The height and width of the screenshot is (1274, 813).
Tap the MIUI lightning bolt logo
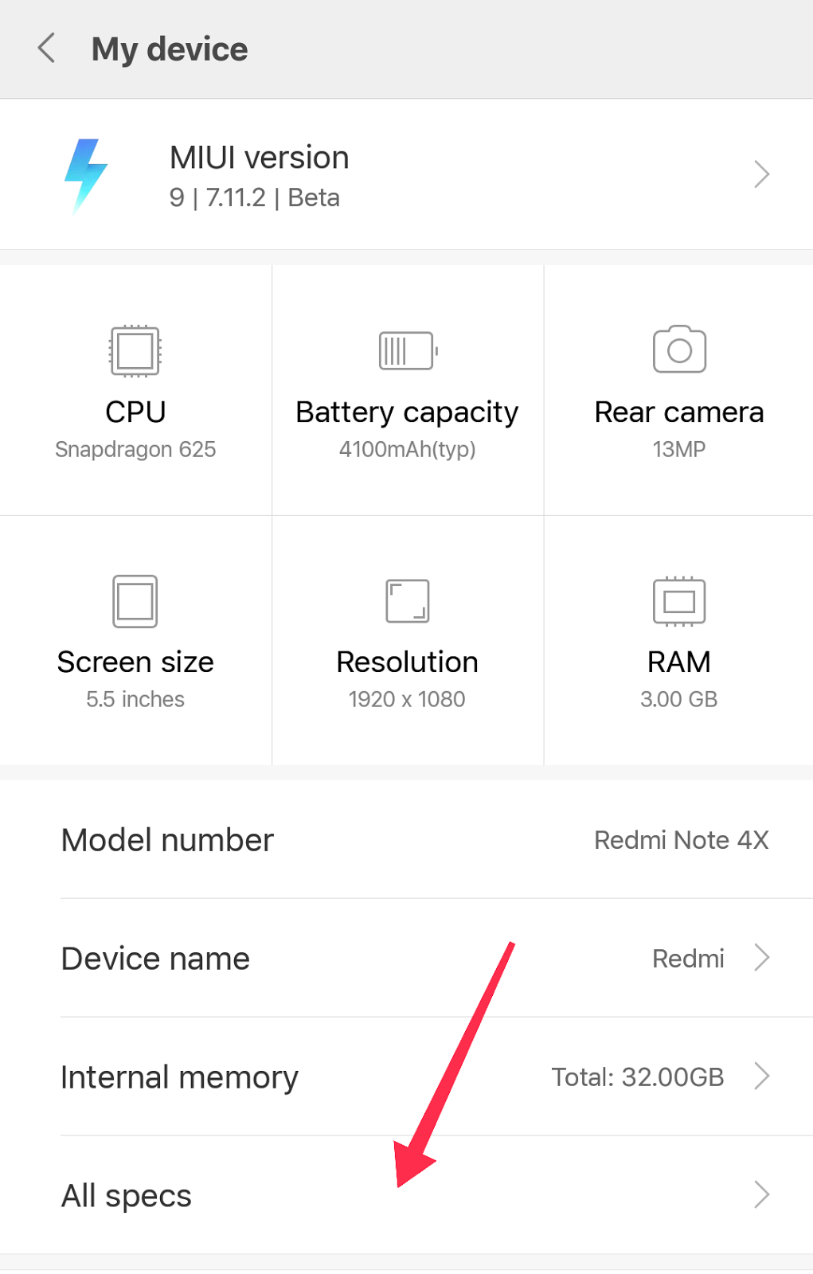(85, 175)
